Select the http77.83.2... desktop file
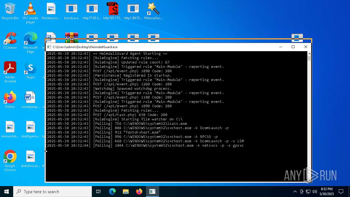Image resolution: width=350 pixels, height=197 pixels. point(92,11)
